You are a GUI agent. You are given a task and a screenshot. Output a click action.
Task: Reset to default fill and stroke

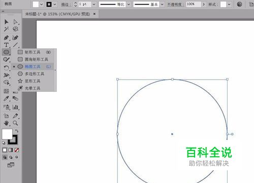pos(4,143)
